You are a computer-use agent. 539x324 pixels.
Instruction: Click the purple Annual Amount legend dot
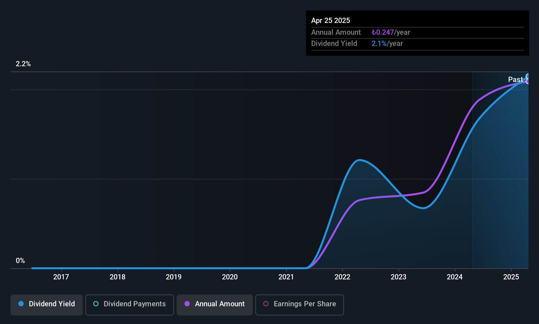[x=187, y=304]
